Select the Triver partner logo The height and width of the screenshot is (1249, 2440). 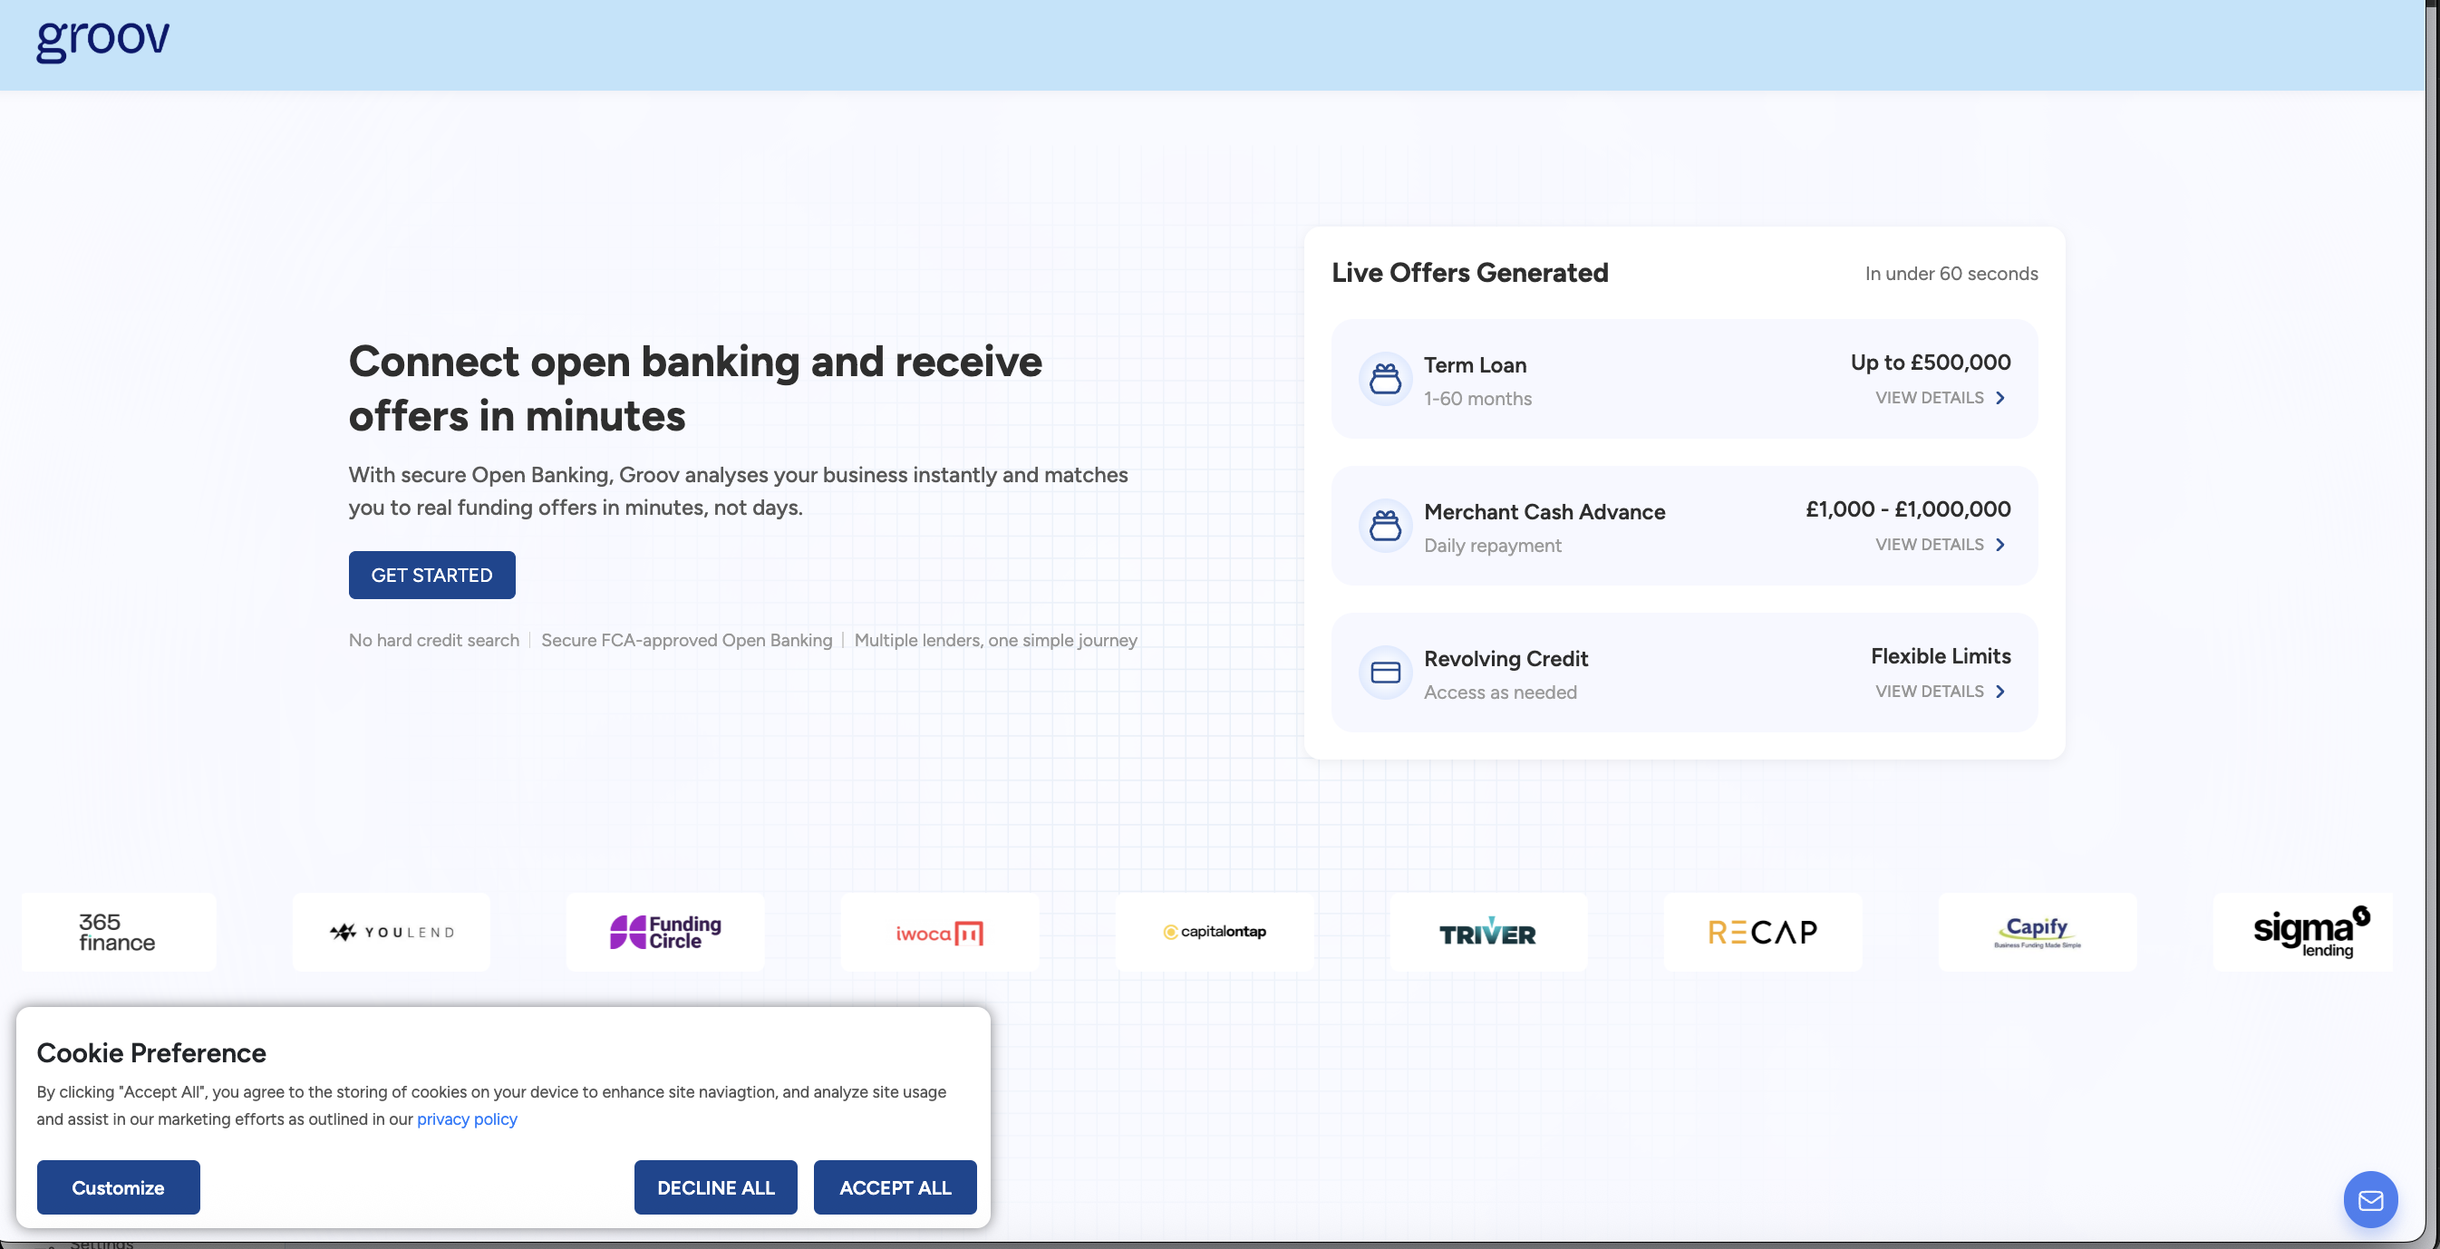1488,933
